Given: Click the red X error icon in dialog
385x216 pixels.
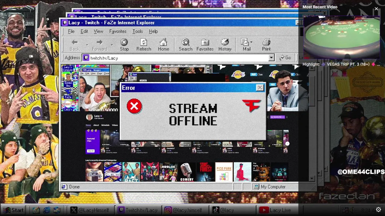Looking at the screenshot, I should 134,106.
